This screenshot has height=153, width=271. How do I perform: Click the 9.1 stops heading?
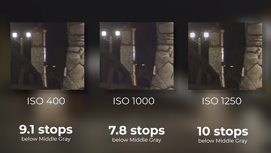pos(46,129)
